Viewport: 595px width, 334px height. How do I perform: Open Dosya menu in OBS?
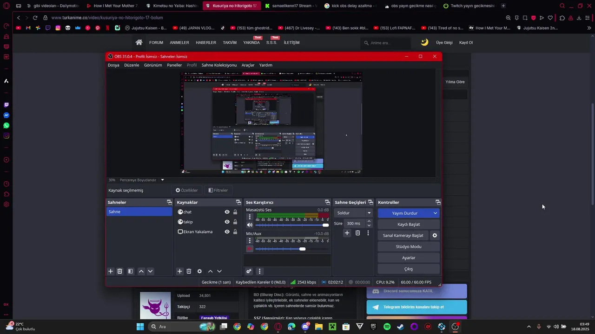point(113,65)
